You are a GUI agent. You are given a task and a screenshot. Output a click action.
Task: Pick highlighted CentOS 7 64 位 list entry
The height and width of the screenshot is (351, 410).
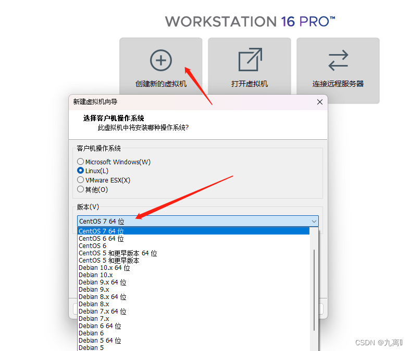[193, 231]
